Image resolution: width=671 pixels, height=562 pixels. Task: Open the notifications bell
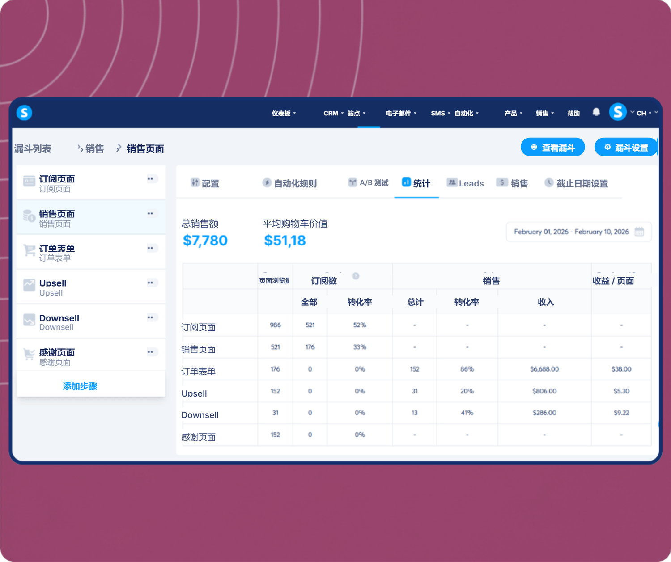596,112
